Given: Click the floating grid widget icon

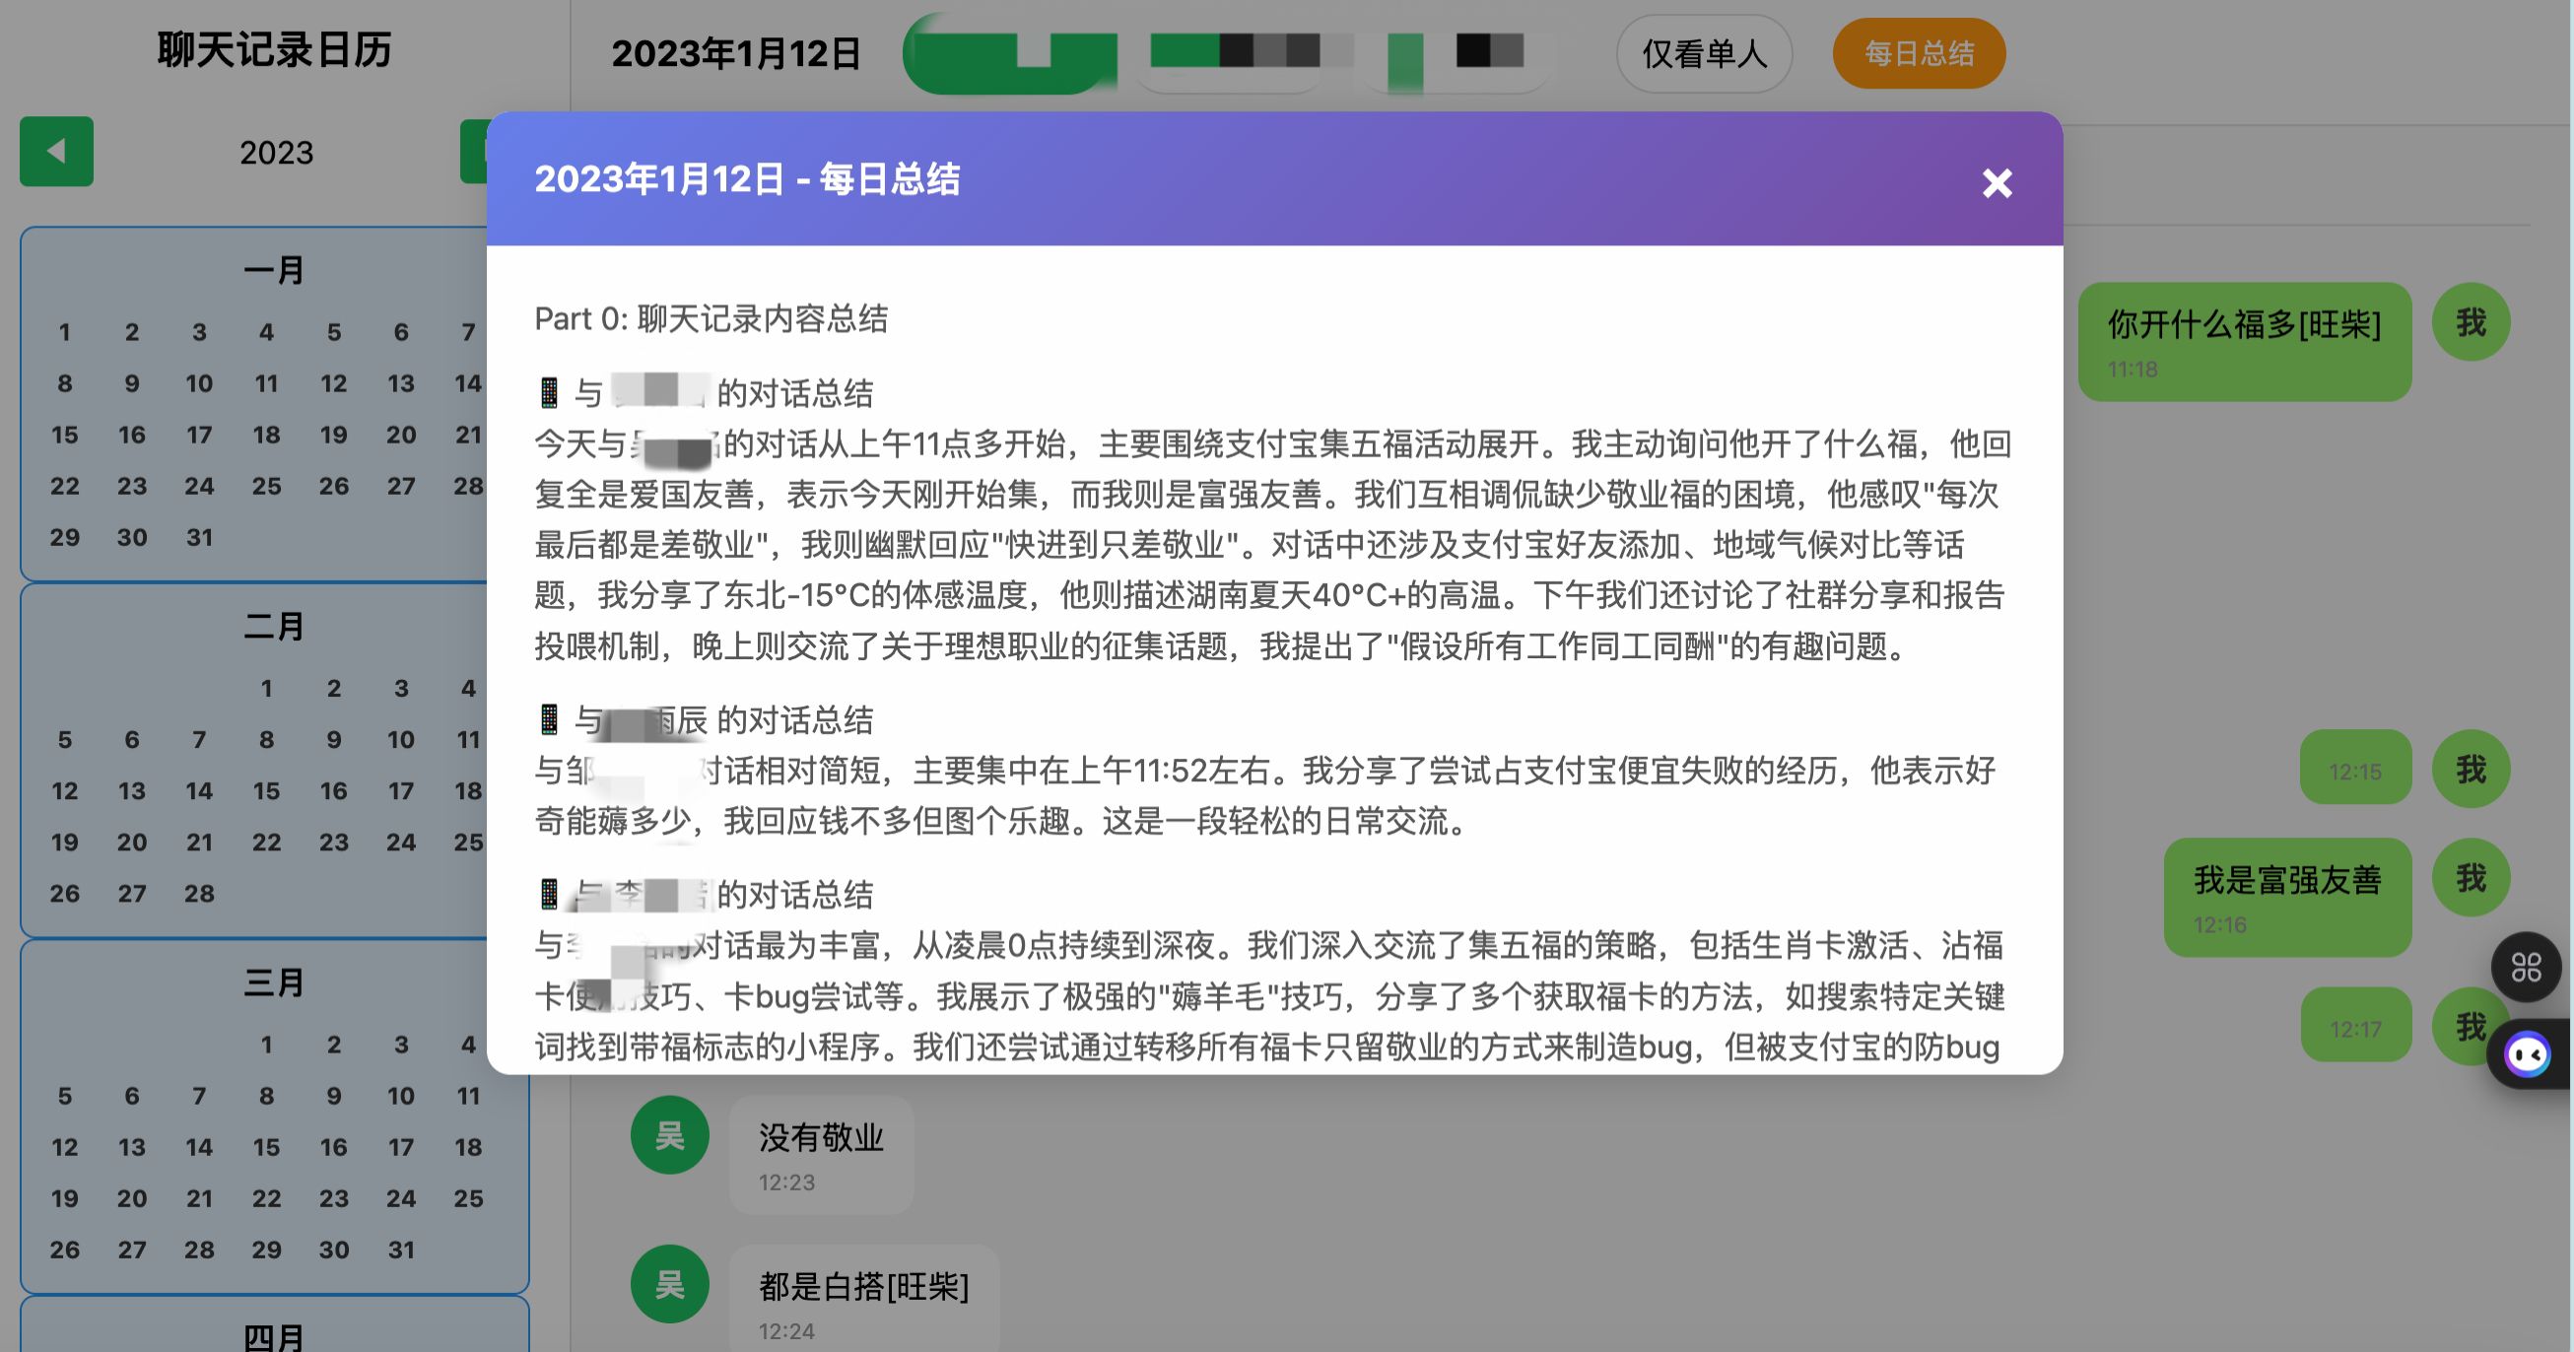Looking at the screenshot, I should pyautogui.click(x=2525, y=967).
